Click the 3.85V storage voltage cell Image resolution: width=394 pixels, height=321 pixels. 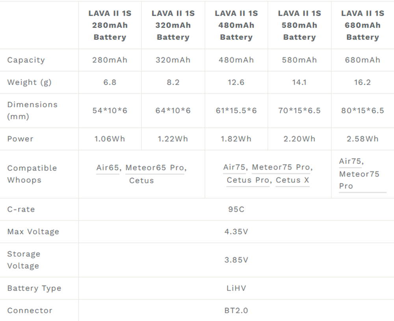tap(236, 260)
